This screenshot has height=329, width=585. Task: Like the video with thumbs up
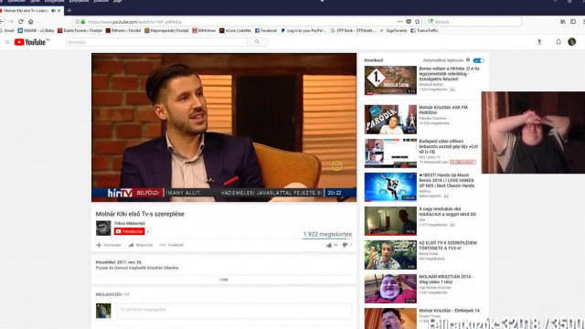pos(329,245)
